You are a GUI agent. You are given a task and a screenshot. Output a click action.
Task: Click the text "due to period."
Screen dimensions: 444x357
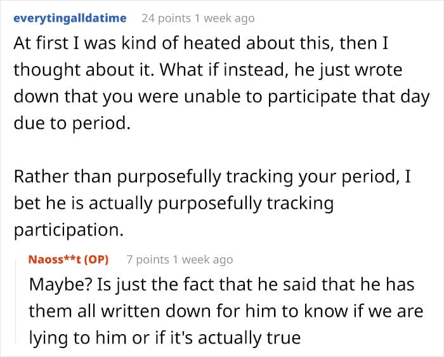[x=72, y=122]
